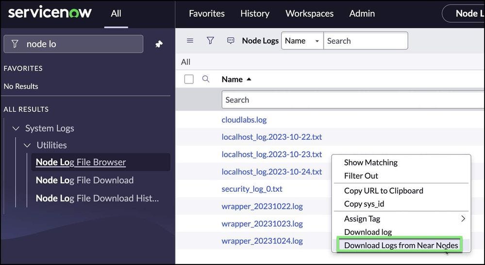Screen dimensions: 485x265
Task: Open wrapper_20231023.log link
Action: pyautogui.click(x=262, y=224)
